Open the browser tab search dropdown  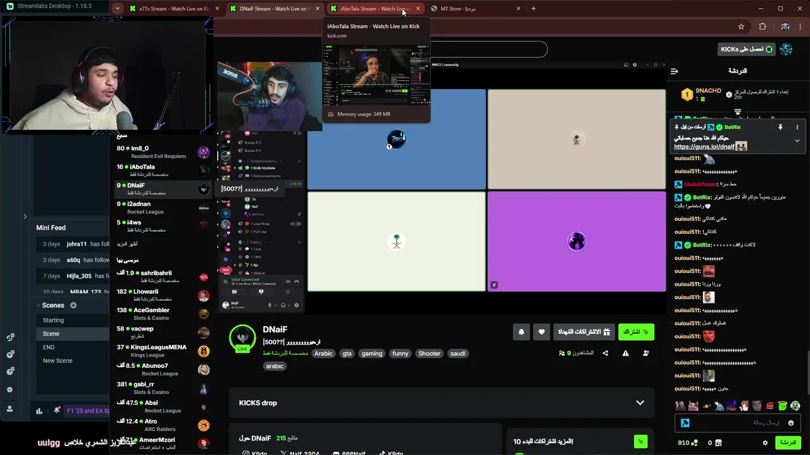117,8
